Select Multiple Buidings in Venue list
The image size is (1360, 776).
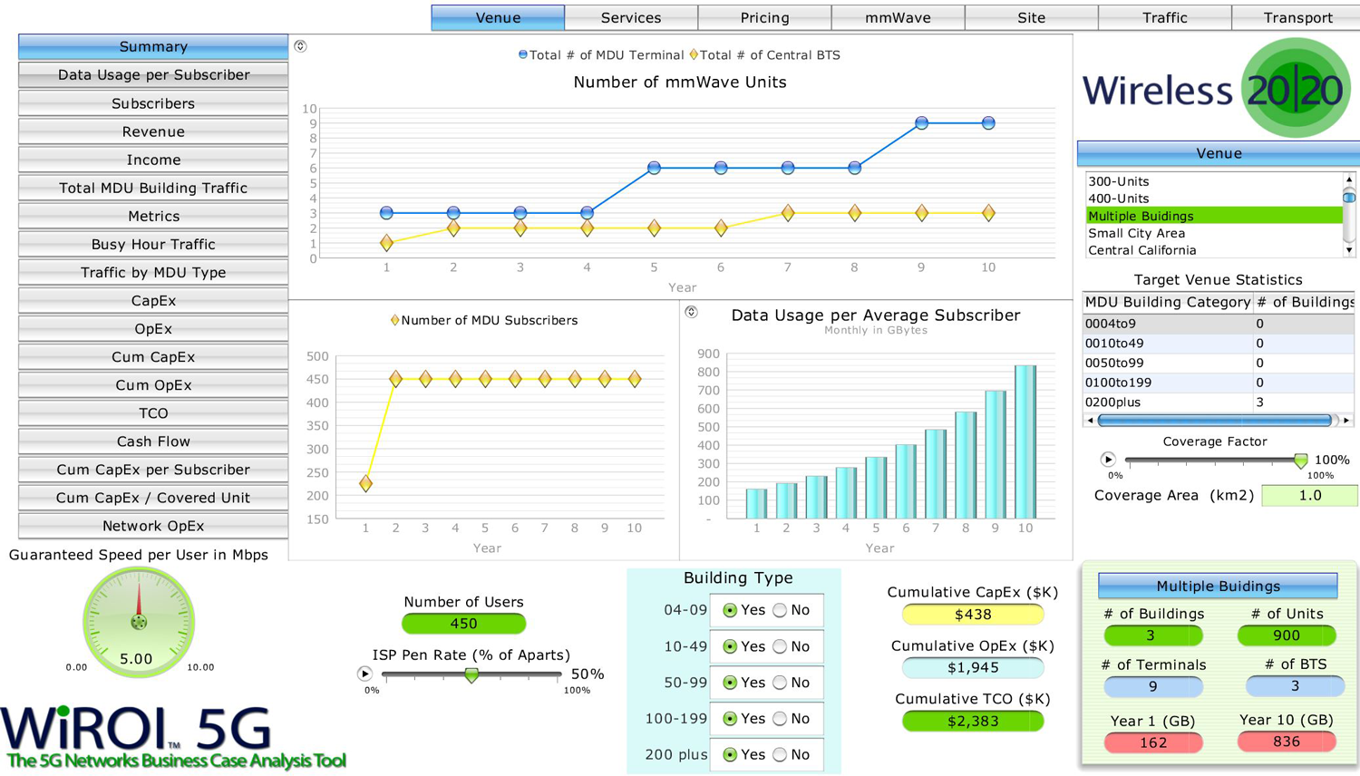click(1213, 216)
